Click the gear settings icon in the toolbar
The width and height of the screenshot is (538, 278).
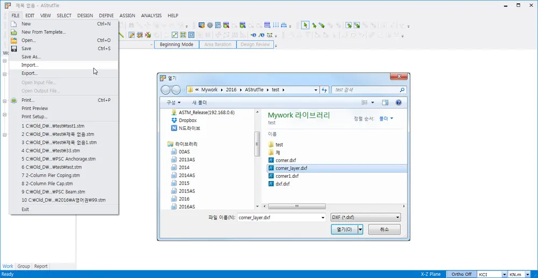(210, 25)
